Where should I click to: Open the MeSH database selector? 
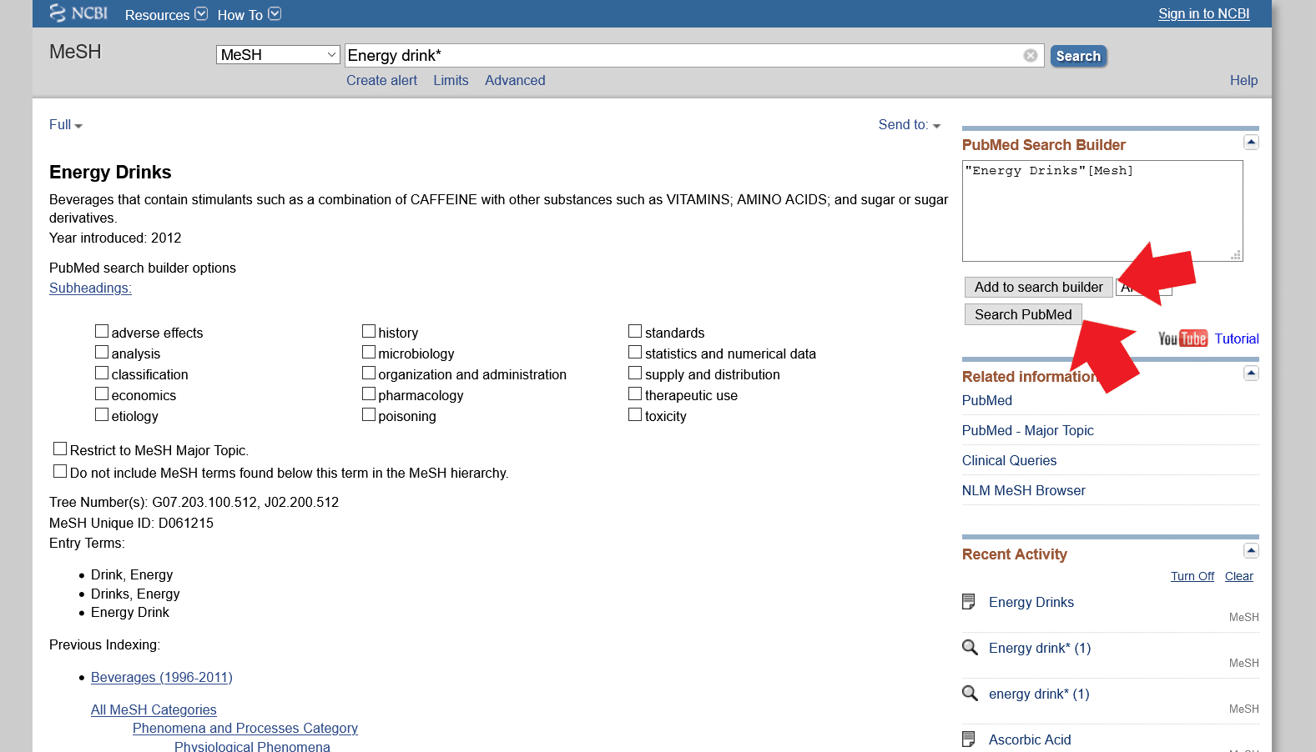click(278, 55)
